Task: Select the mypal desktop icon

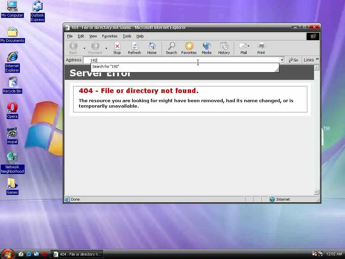Action: pyautogui.click(x=12, y=136)
